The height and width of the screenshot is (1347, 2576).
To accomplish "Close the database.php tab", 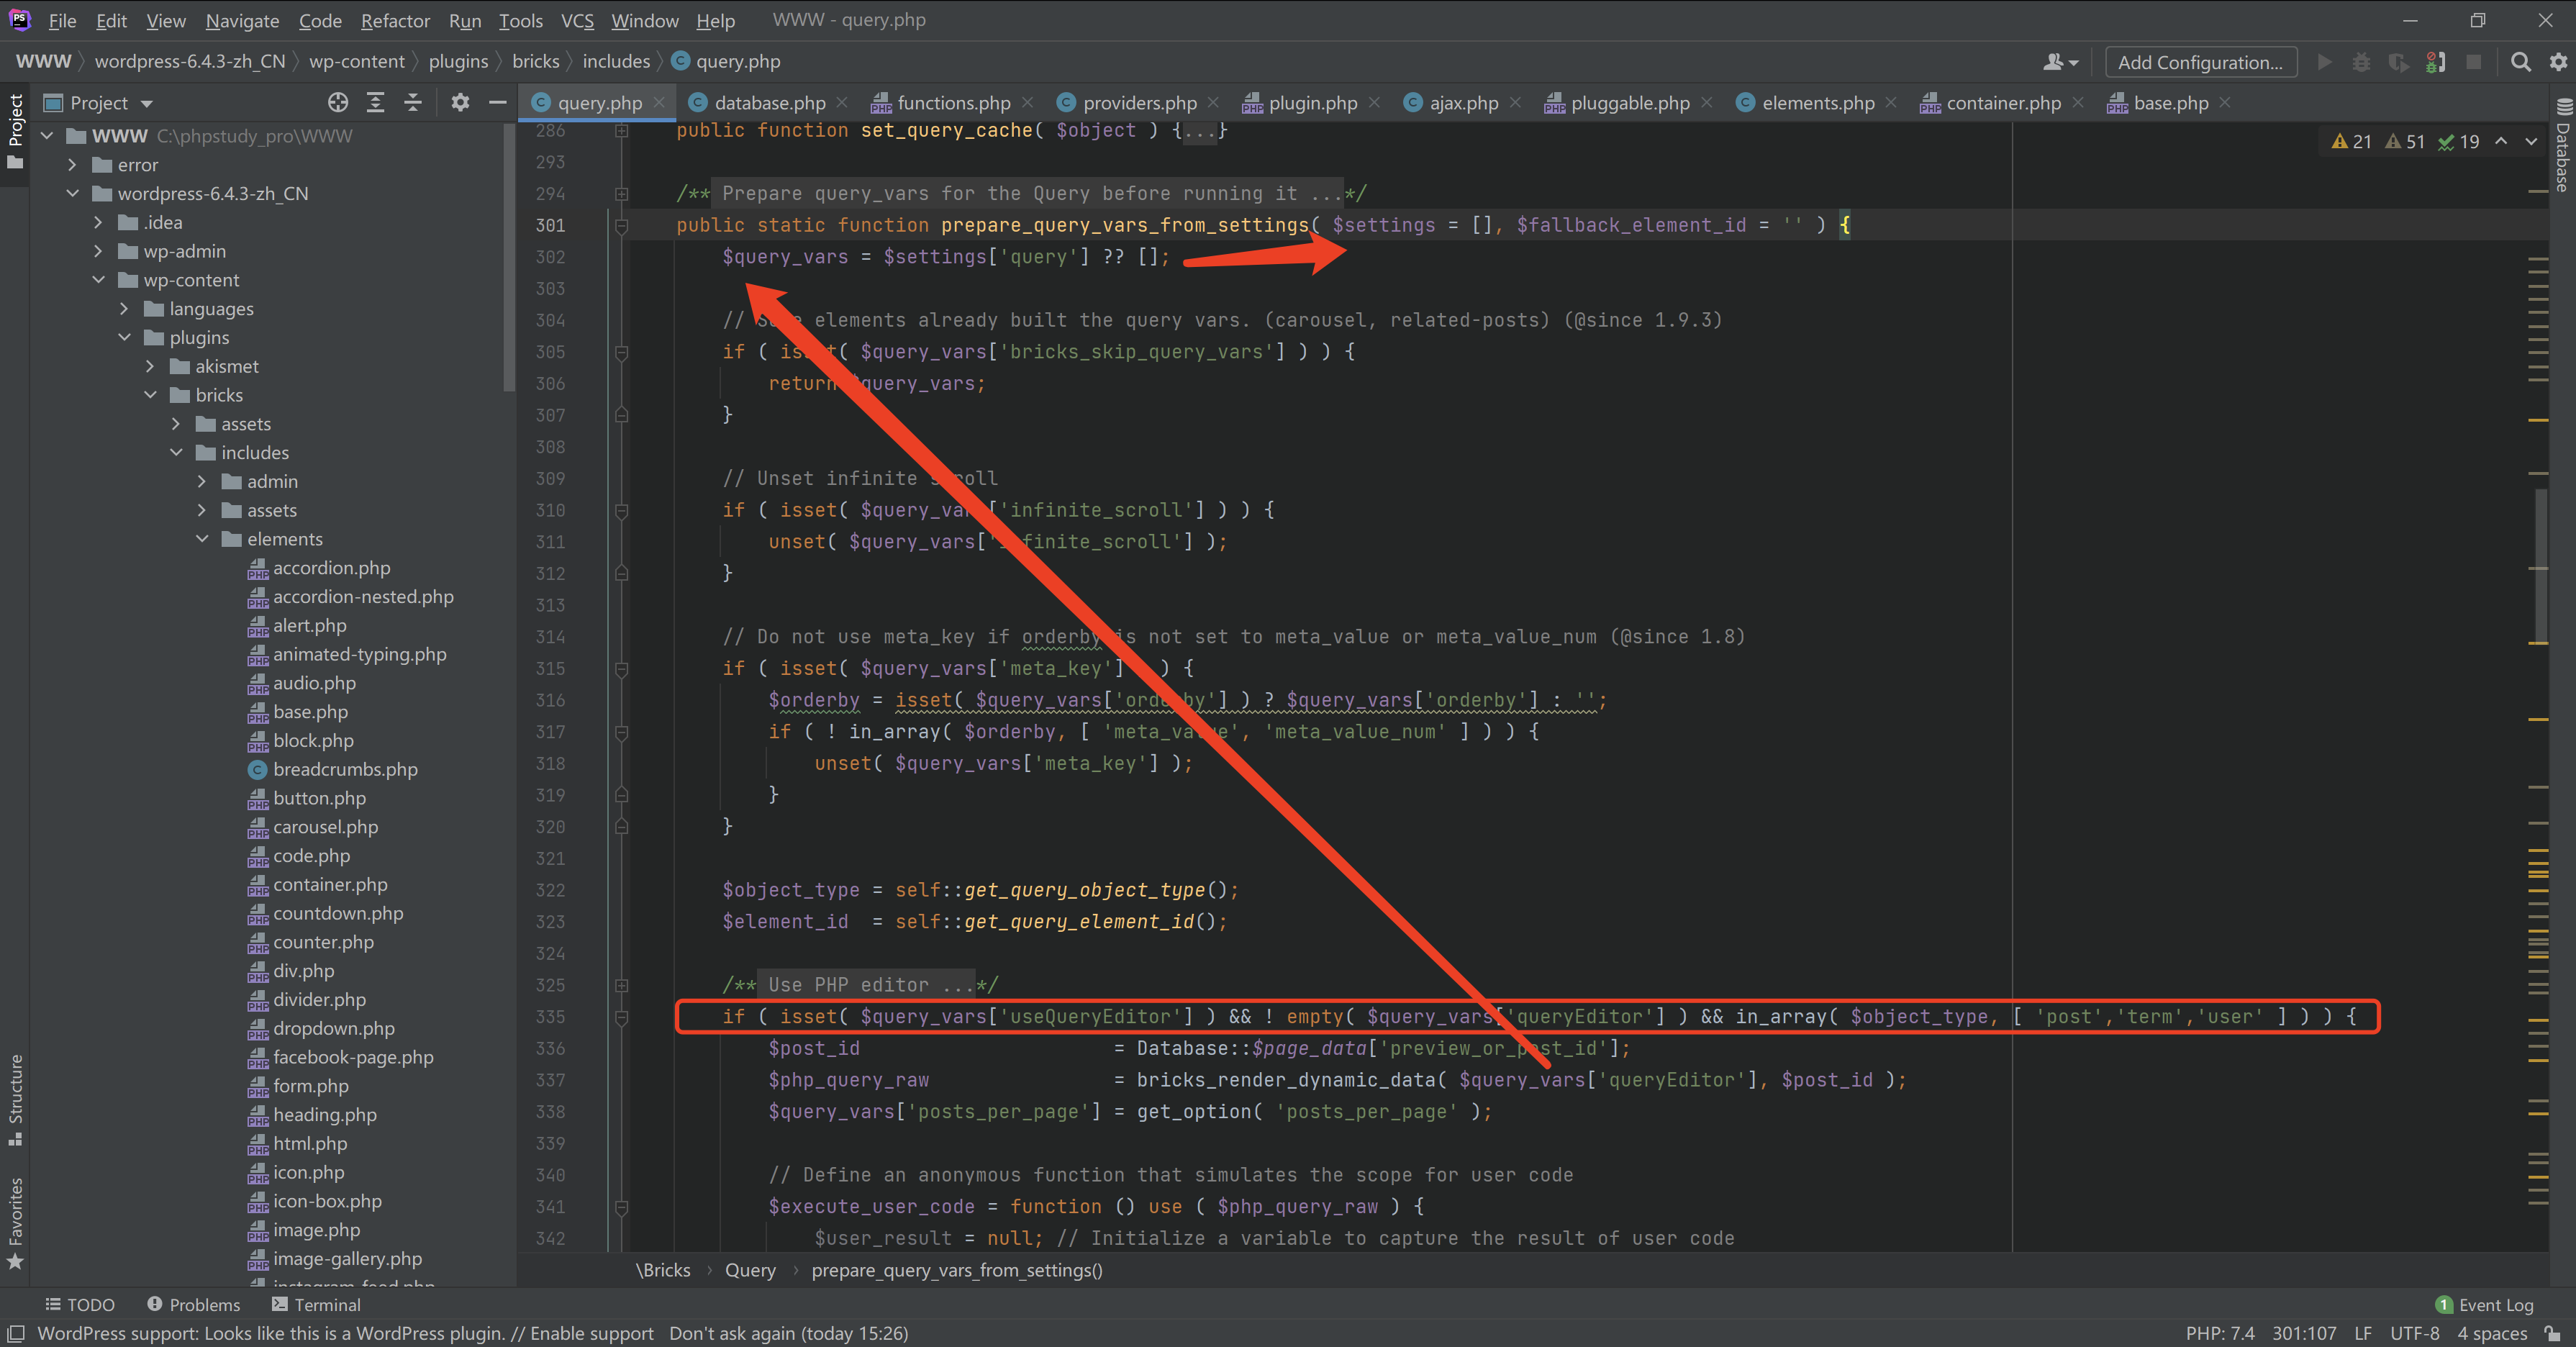I will pos(842,102).
